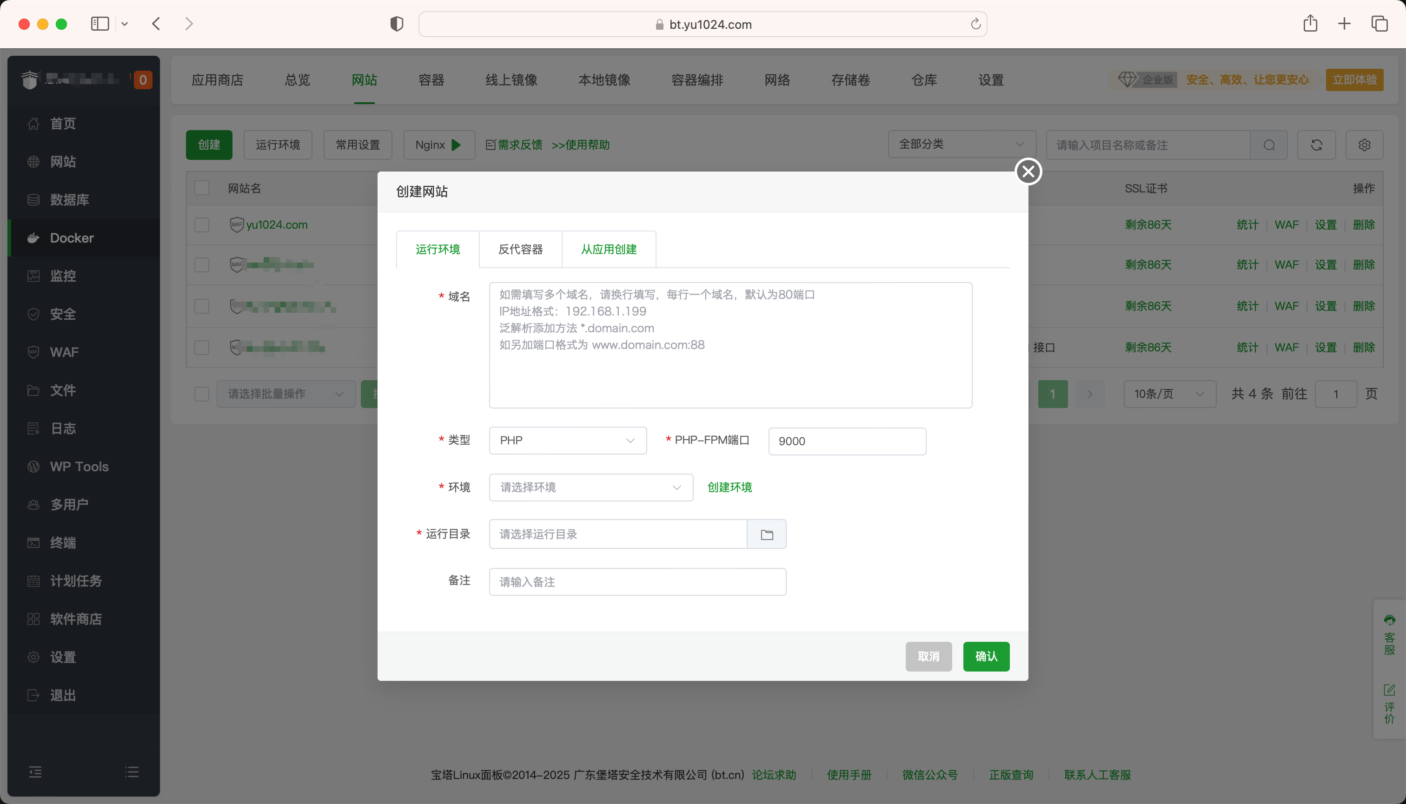Close the 创建网站 dialog with X icon
The height and width of the screenshot is (804, 1406).
(1028, 171)
